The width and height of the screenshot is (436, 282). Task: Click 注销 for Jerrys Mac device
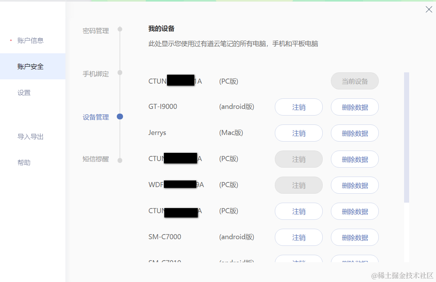pyautogui.click(x=299, y=133)
